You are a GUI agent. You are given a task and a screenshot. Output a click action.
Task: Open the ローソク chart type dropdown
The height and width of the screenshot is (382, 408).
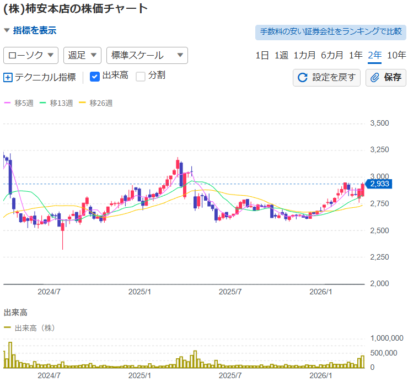click(x=31, y=55)
